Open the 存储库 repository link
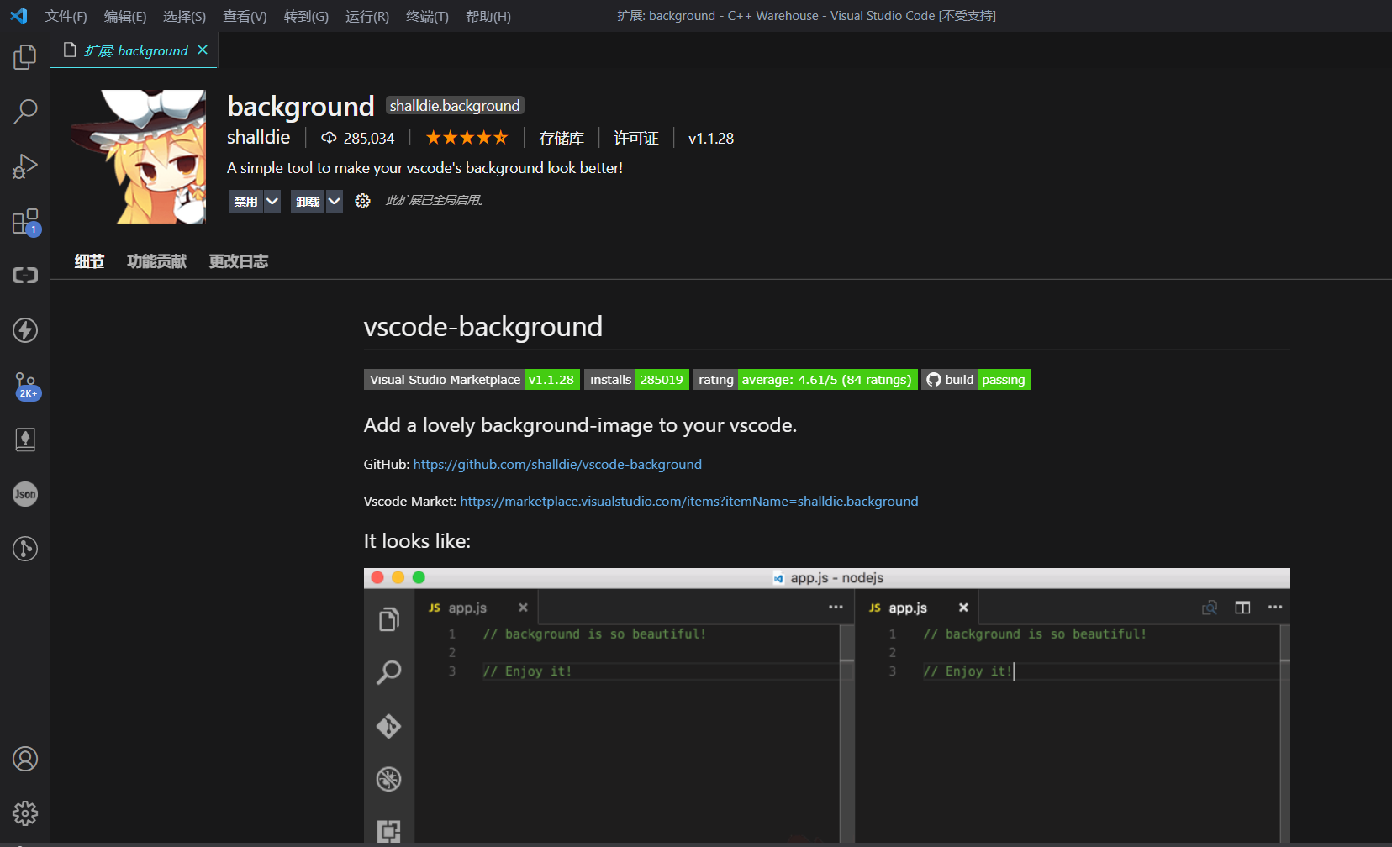The width and height of the screenshot is (1392, 847). click(x=562, y=138)
